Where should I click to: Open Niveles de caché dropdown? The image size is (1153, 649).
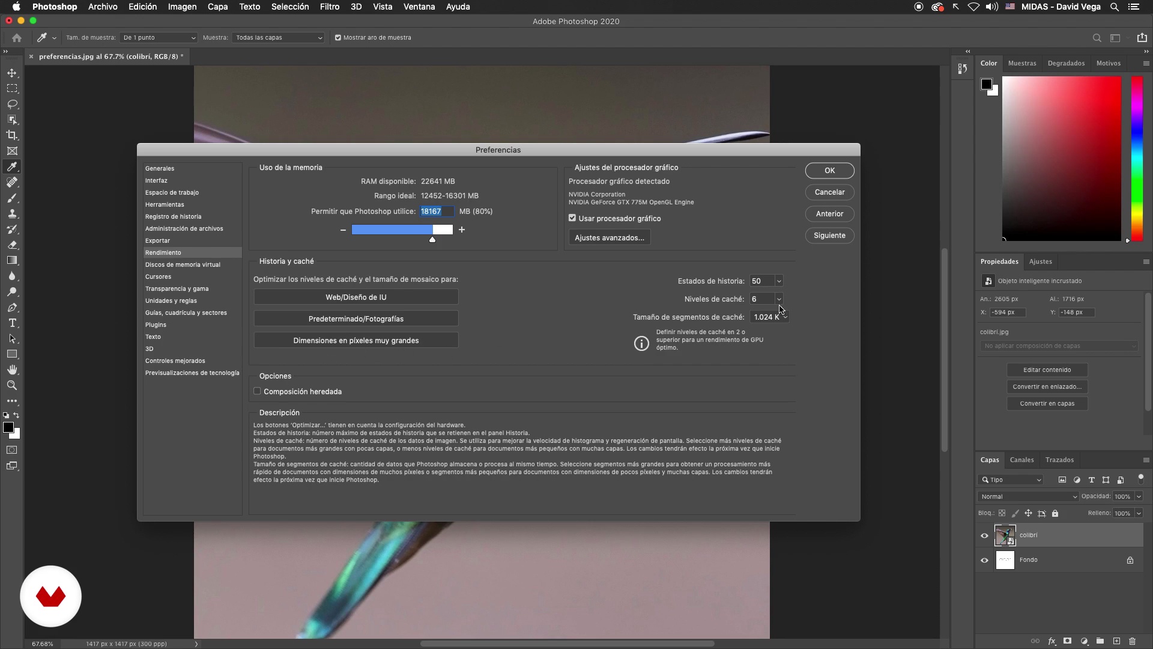pos(779,299)
